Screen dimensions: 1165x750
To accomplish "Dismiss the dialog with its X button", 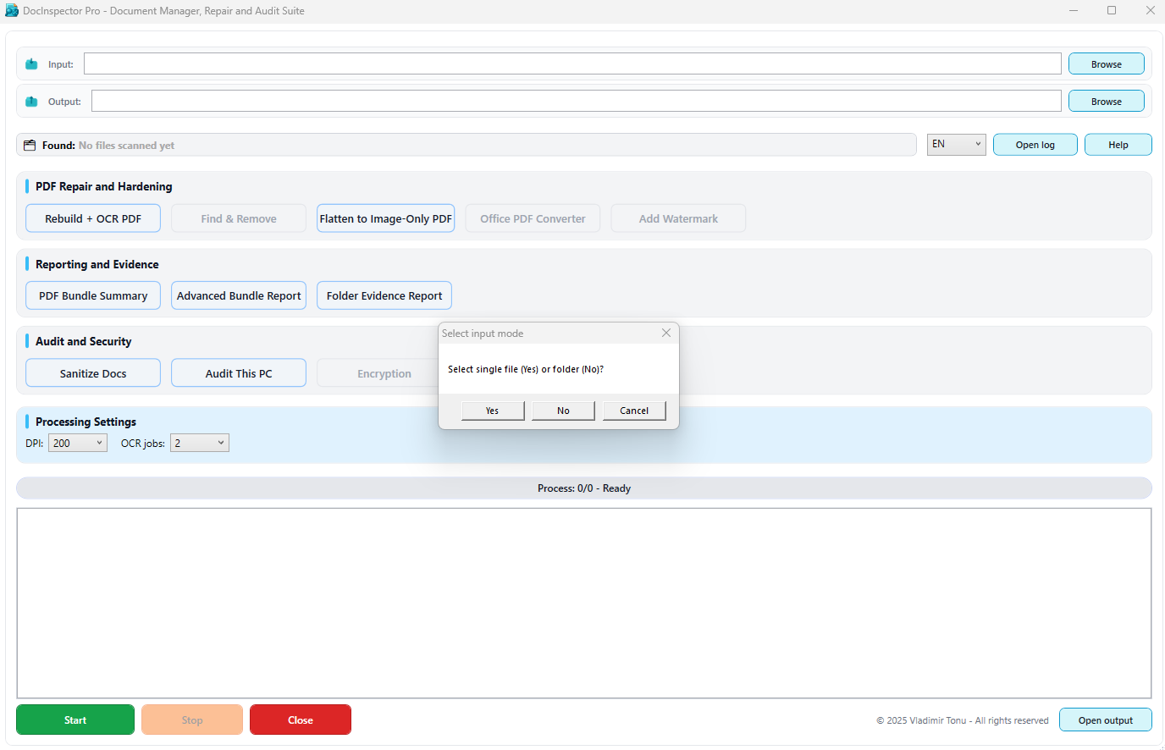I will [x=665, y=333].
